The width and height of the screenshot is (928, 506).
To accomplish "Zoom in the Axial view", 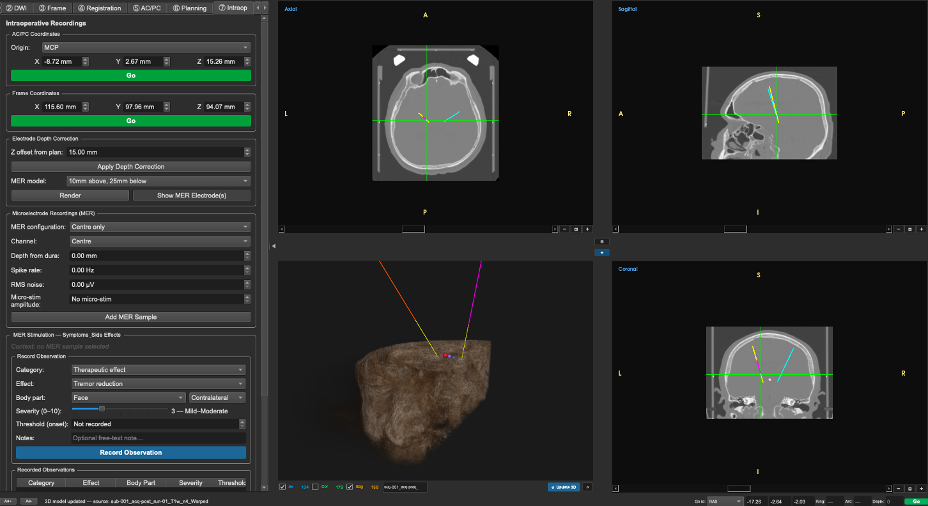I will [587, 229].
